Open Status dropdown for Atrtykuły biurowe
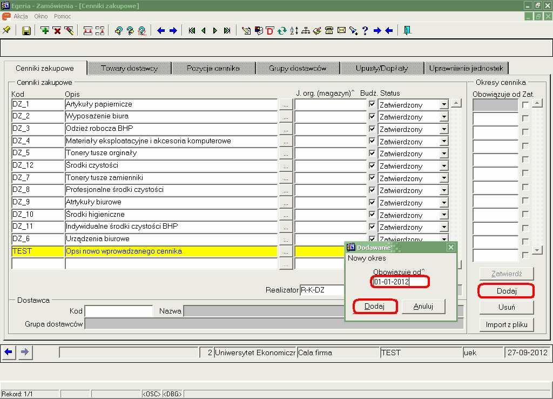The image size is (553, 399). click(x=444, y=203)
